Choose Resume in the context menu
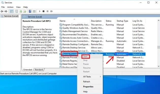The image size is (160, 94). tap(87, 68)
